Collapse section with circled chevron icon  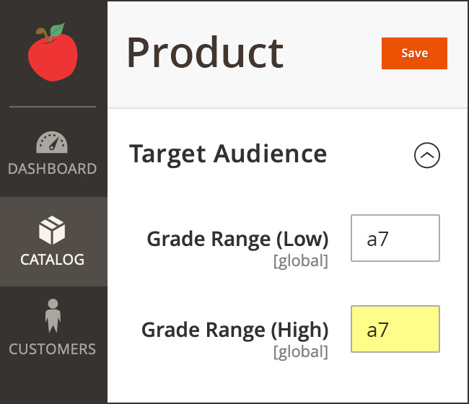point(426,155)
